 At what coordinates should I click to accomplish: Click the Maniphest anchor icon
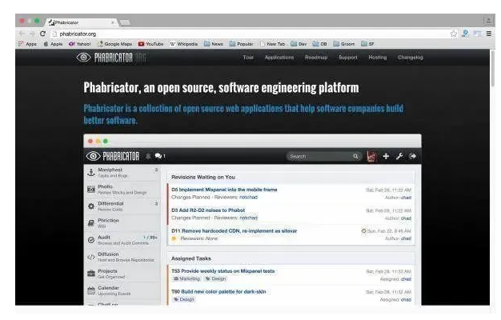(91, 173)
